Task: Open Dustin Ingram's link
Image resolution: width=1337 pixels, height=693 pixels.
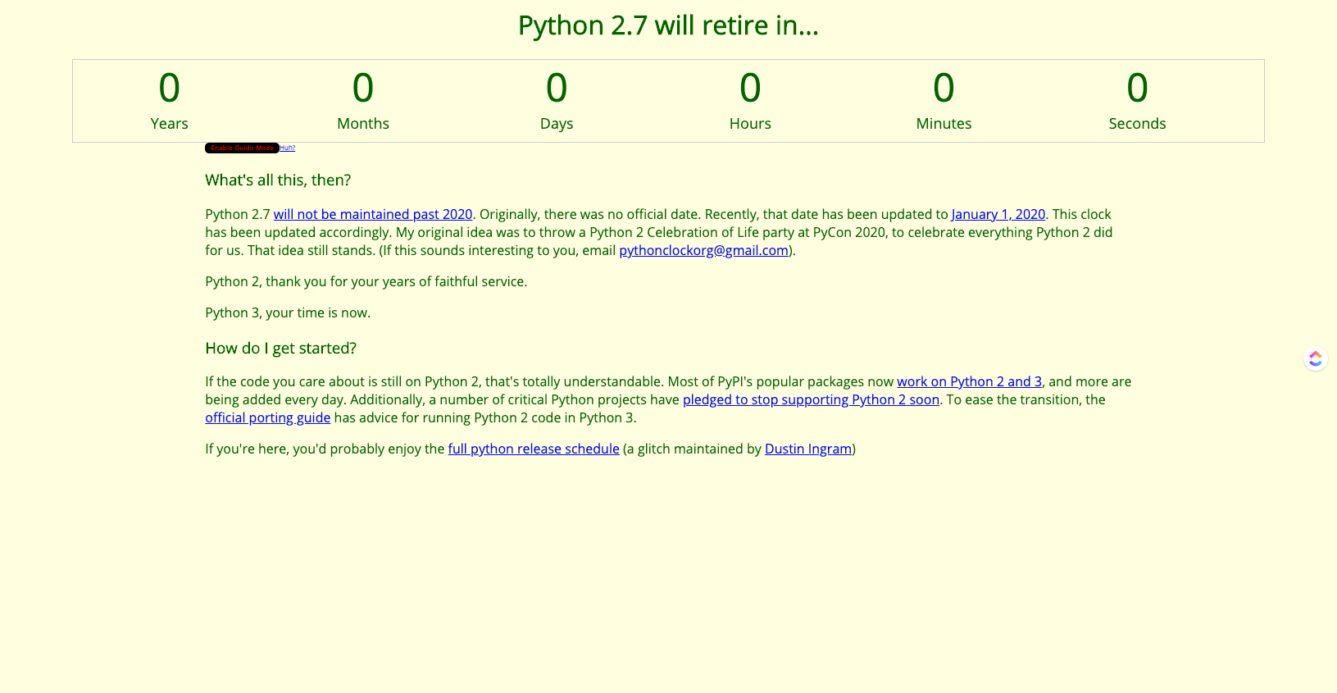Action: (x=808, y=449)
